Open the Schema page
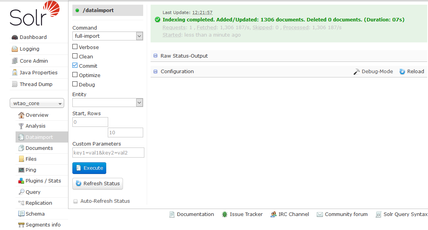This screenshot has width=428, height=230. click(35, 214)
